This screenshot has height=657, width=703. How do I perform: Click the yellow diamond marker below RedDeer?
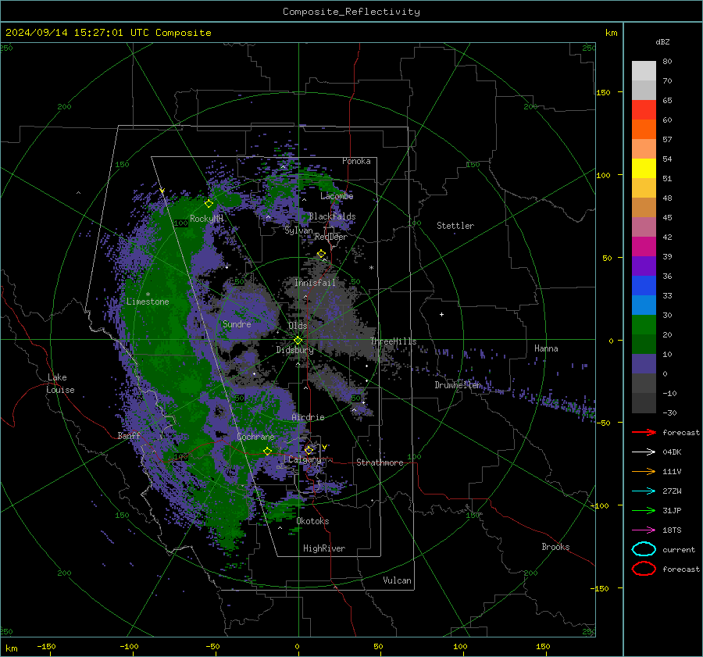[321, 254]
